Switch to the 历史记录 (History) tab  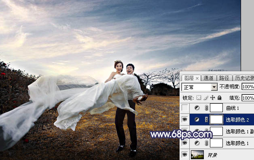pos(244,78)
